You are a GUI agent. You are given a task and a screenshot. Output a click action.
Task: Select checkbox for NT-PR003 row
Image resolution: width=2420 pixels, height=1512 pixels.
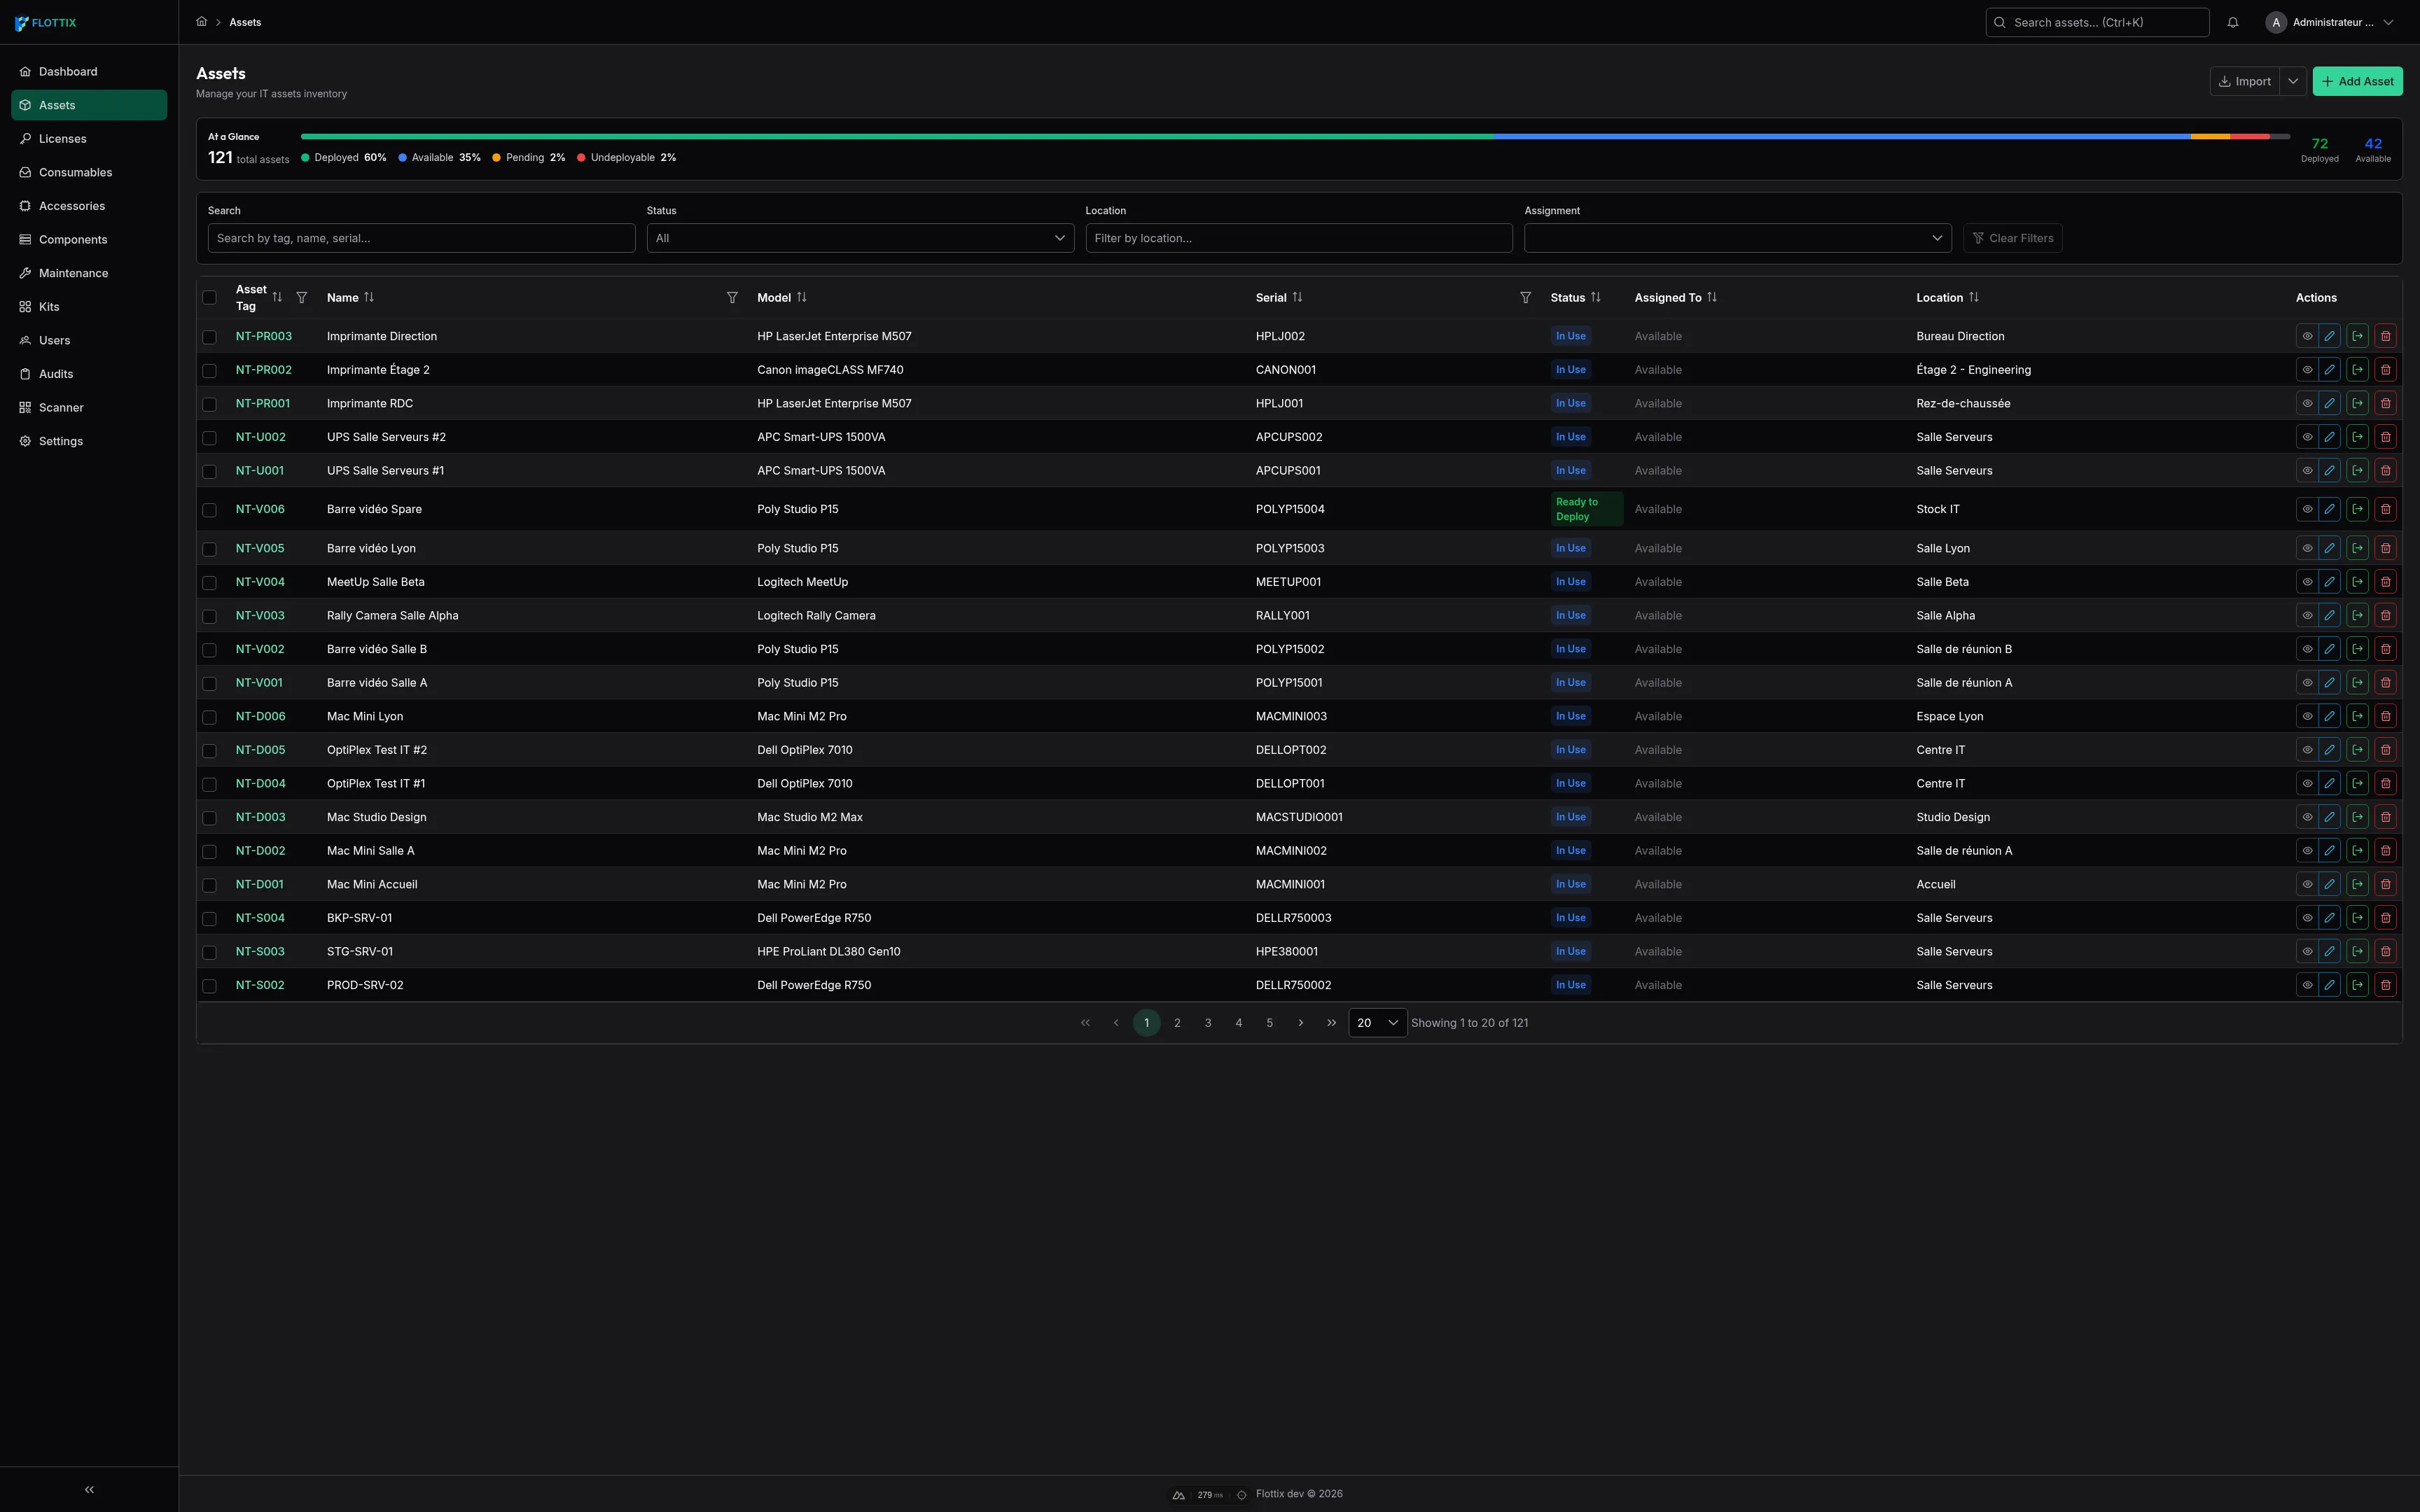pyautogui.click(x=209, y=337)
